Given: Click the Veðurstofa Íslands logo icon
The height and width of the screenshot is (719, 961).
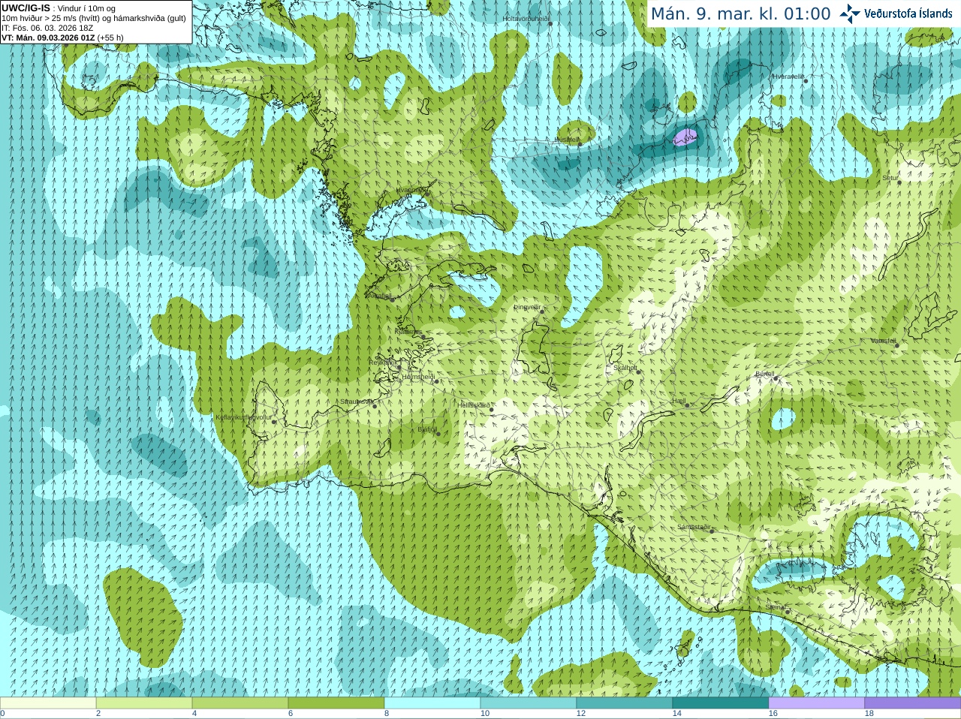Looking at the screenshot, I should 850,14.
